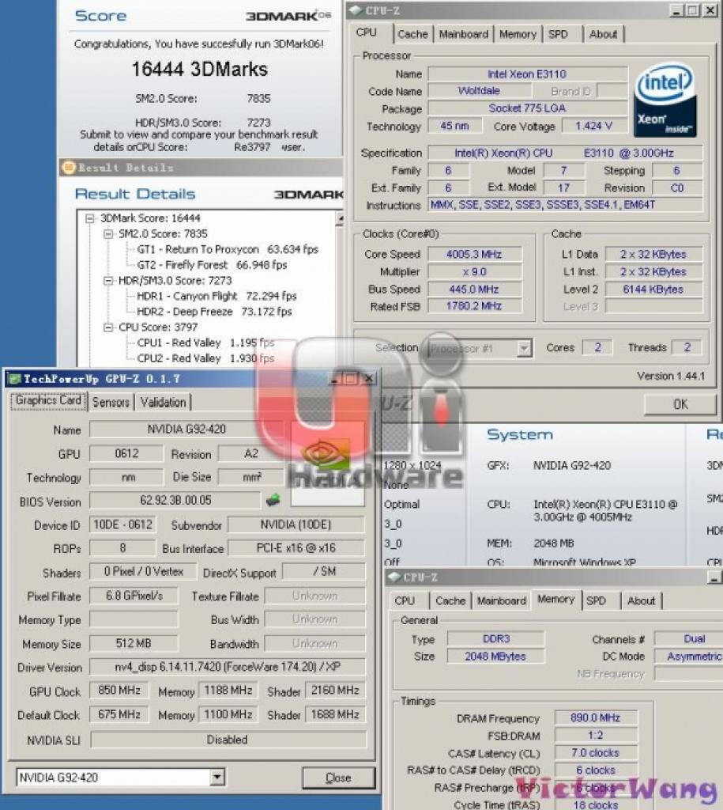This screenshot has width=723, height=810.
Task: Collapse the CPU Score tree node
Action: pos(108,327)
